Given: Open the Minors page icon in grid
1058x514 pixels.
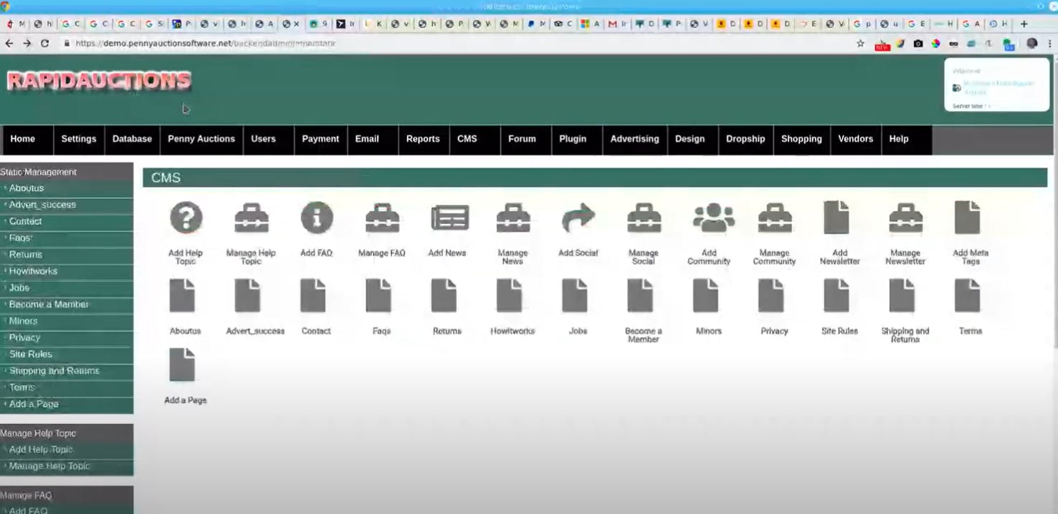Looking at the screenshot, I should [705, 296].
